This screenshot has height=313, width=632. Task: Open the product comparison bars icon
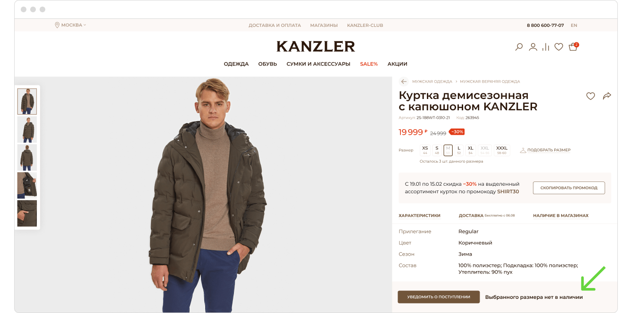point(546,47)
